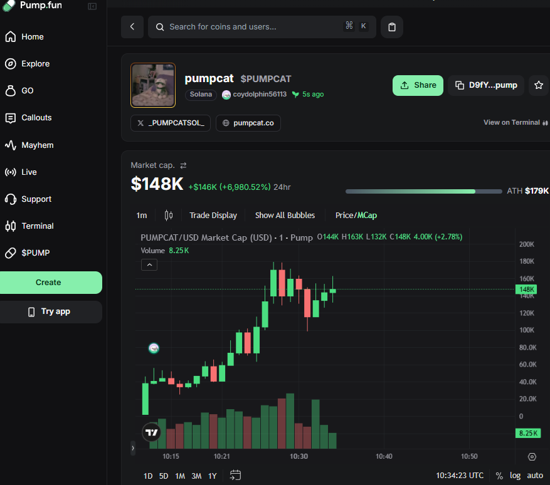Image resolution: width=550 pixels, height=485 pixels.
Task: Select the 1Y time range
Action: coord(213,476)
